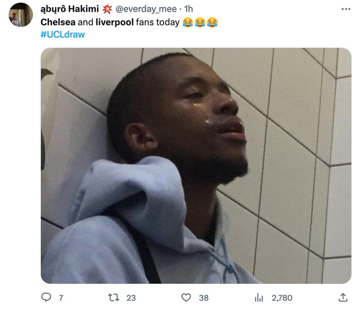Open the ąbųrô Hakimi display name

[x=70, y=9]
